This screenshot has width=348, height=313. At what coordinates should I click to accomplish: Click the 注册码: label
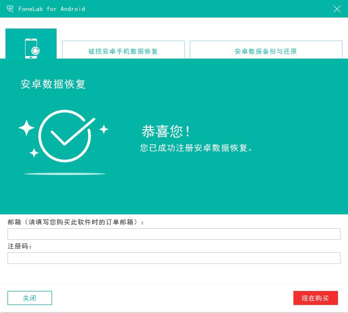pos(20,246)
